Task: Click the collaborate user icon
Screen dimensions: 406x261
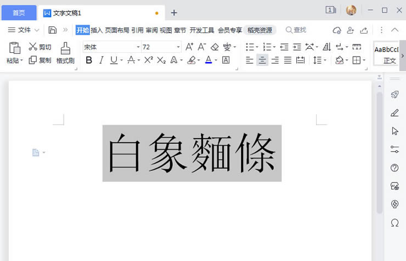Action: coord(351,30)
